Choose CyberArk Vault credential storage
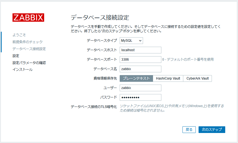This screenshot has width=238, height=143. tap(197, 78)
